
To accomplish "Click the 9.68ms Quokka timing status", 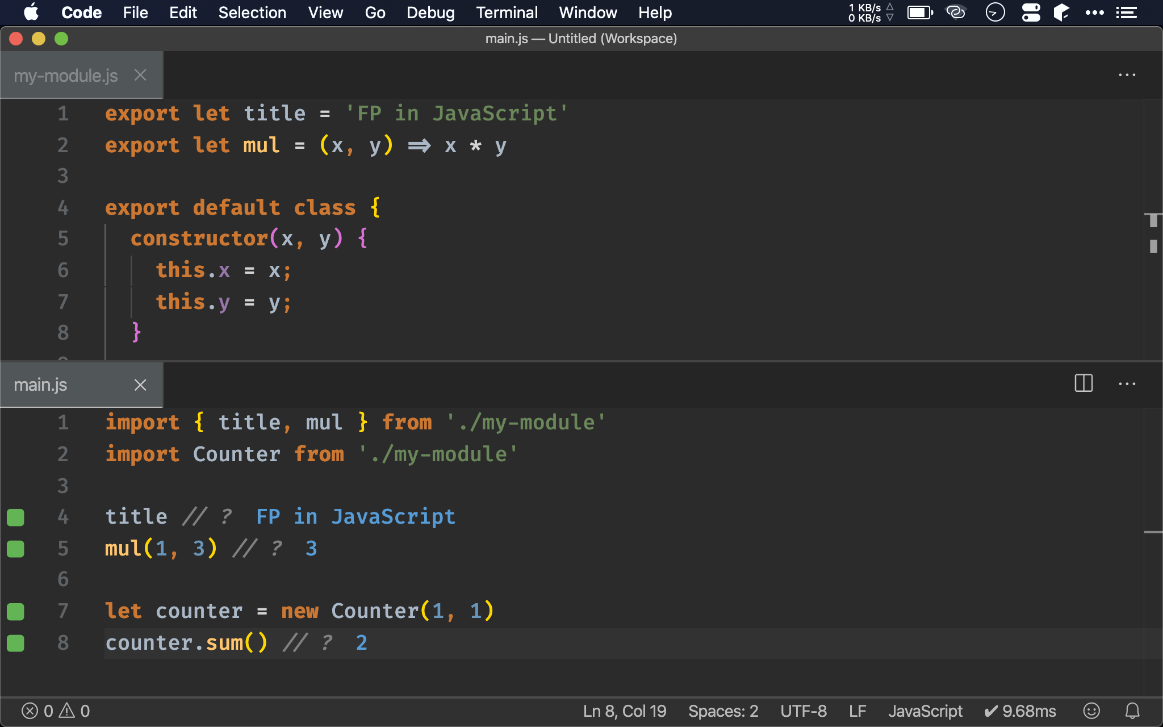I will [x=1020, y=711].
